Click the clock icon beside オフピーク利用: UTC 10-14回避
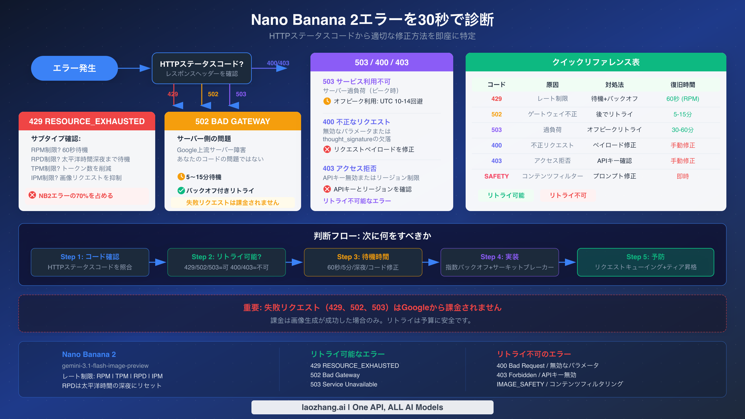This screenshot has width=745, height=419. [328, 101]
